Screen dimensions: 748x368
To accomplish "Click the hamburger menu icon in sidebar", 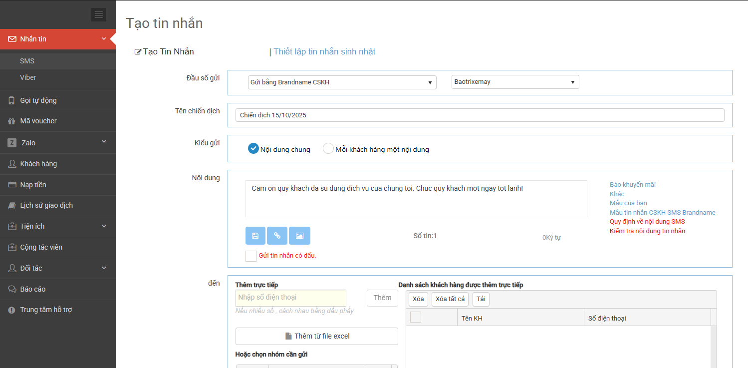I will 98,15.
